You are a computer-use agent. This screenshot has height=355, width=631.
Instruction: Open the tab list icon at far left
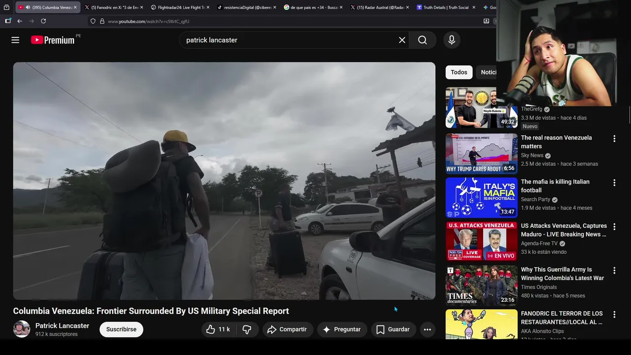(x=6, y=7)
